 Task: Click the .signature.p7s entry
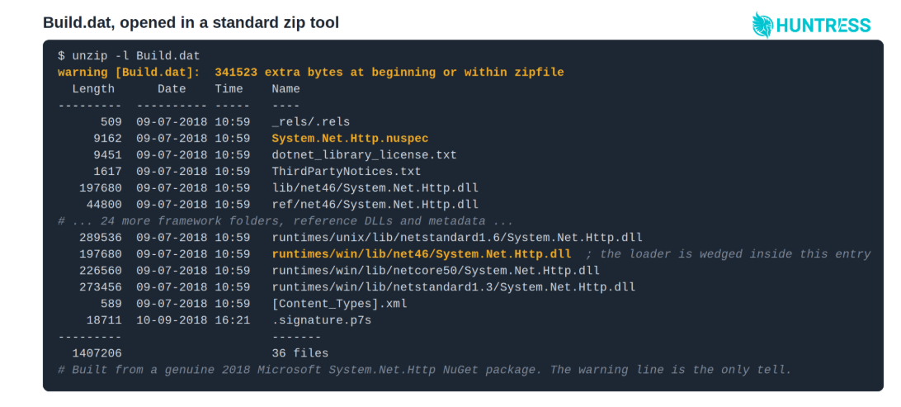tap(321, 320)
